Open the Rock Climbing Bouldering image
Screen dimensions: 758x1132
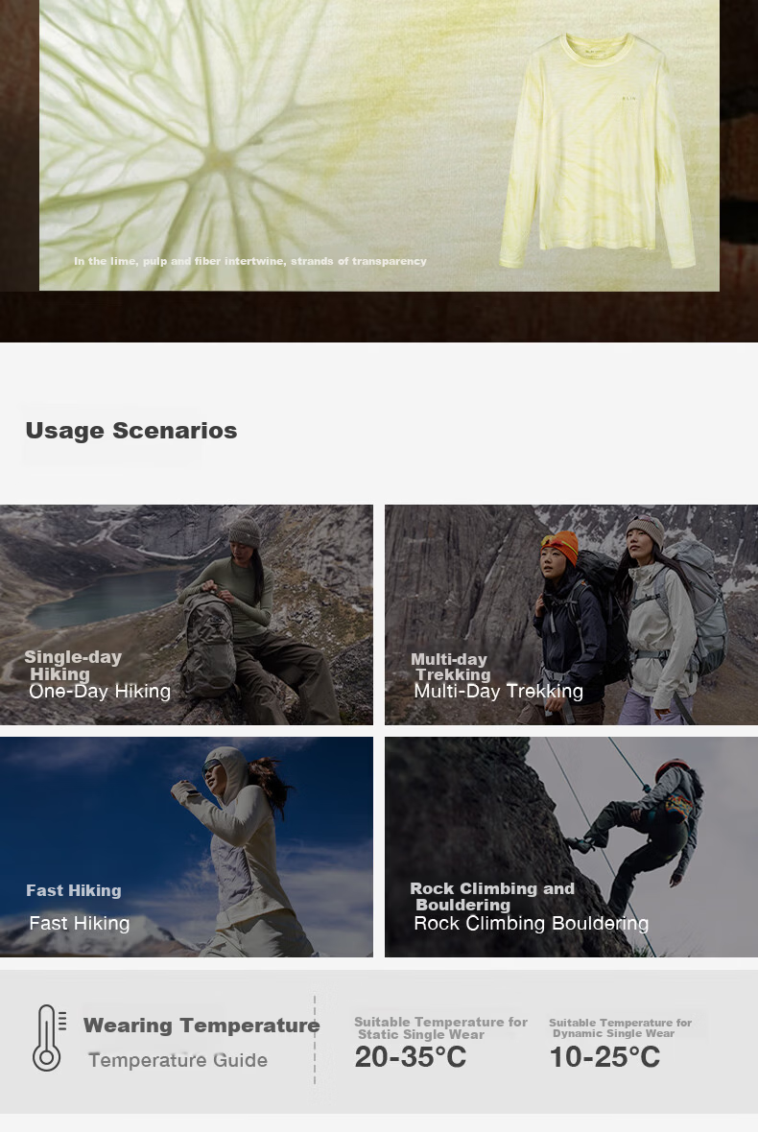pos(571,847)
